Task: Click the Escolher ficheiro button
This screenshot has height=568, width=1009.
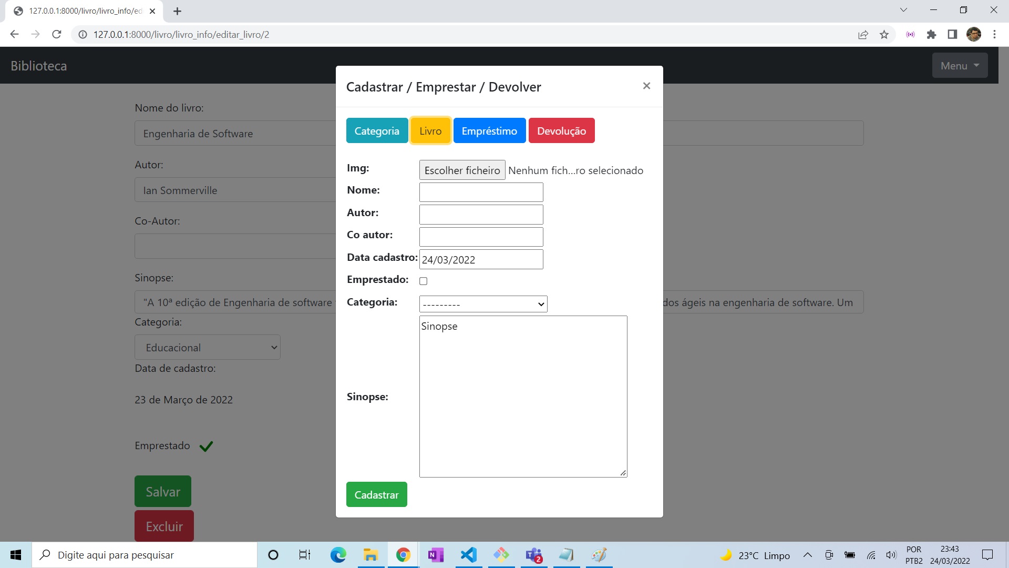Action: coord(462,170)
